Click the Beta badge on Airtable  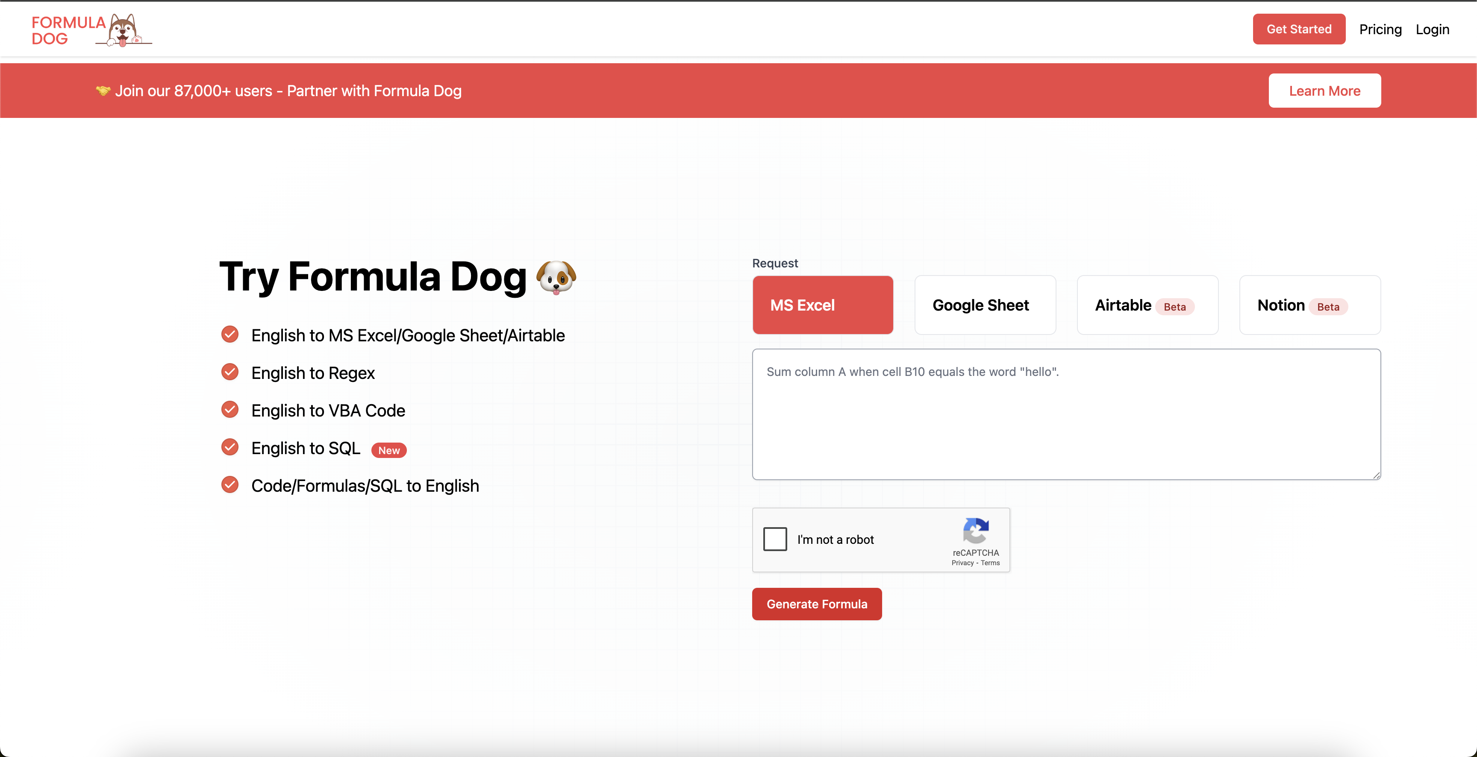[x=1175, y=307]
